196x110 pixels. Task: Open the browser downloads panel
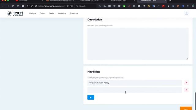100,6
